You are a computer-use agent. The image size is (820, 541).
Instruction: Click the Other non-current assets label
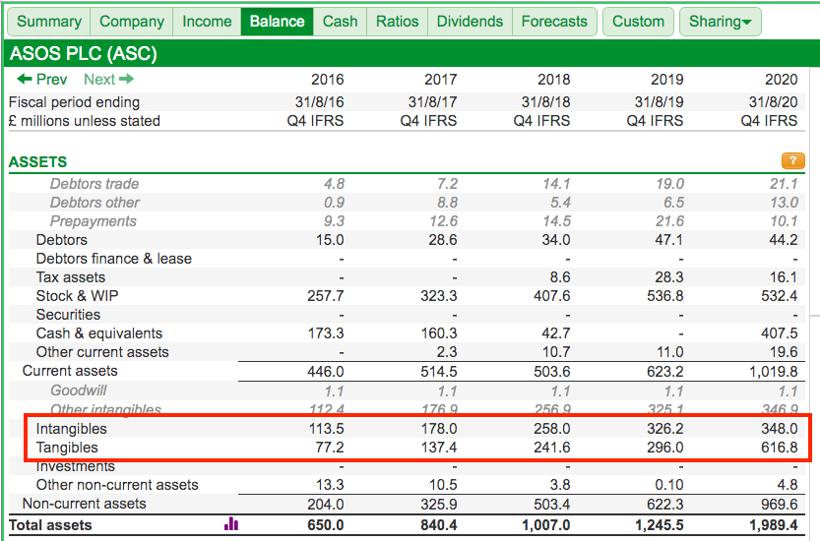117,485
